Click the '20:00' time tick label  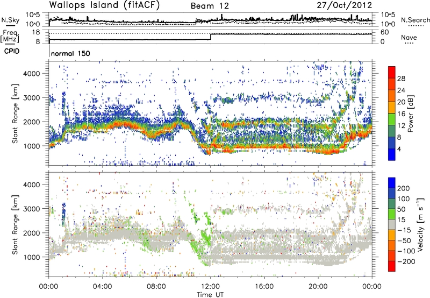tap(318, 287)
